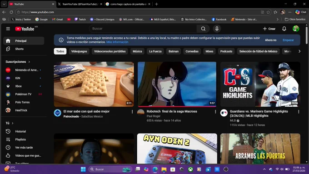Select Videoconsolas portátiles chip
Screen dimensions: 309x174
[110, 51]
